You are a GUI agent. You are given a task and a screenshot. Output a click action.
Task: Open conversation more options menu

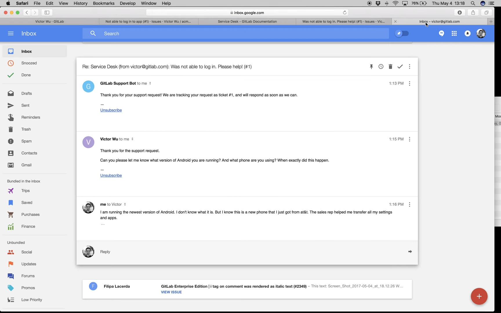(410, 67)
